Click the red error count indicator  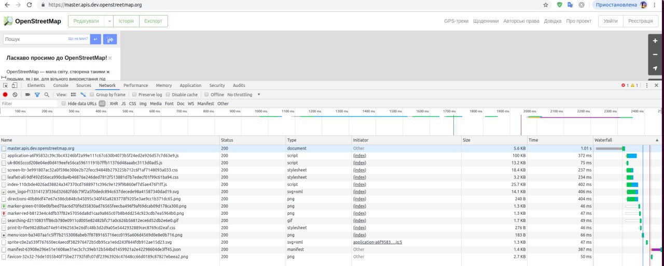(x=625, y=85)
